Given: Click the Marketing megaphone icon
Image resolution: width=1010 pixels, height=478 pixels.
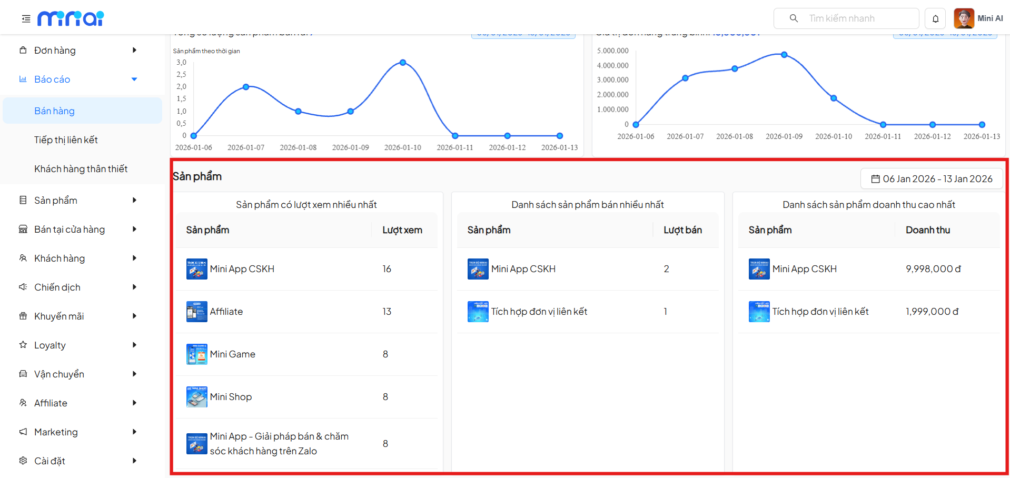Looking at the screenshot, I should (x=23, y=432).
